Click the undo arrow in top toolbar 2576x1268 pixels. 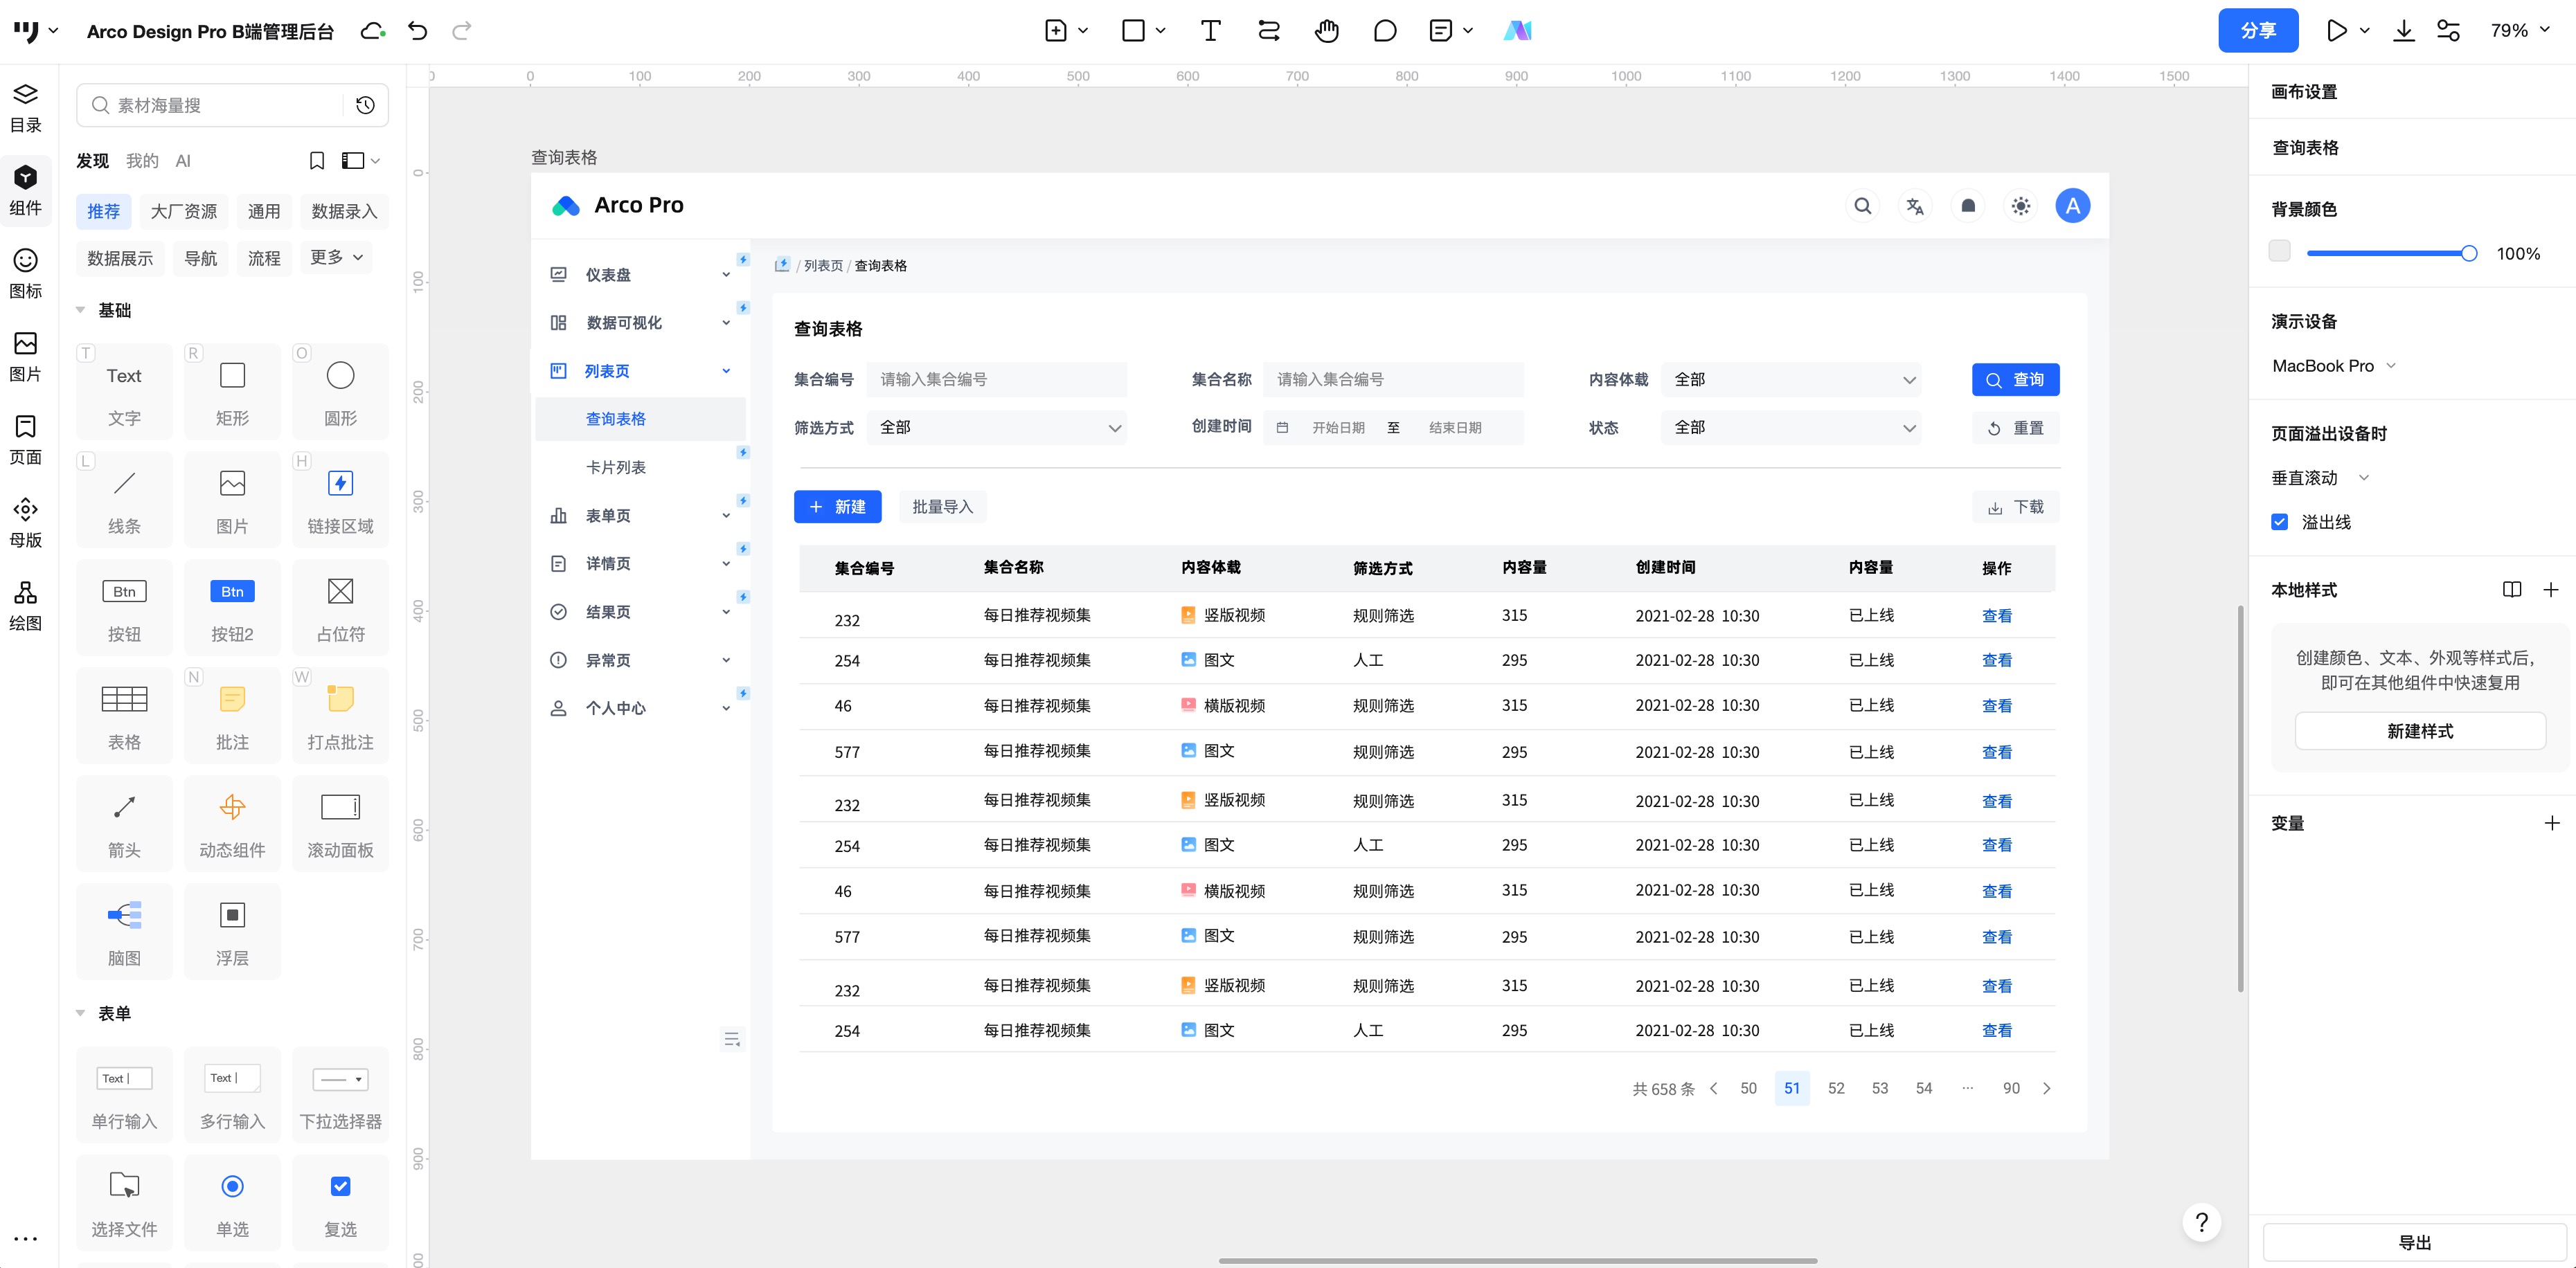click(418, 31)
